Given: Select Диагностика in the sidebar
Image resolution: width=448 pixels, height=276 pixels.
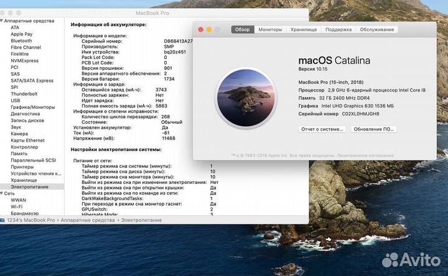Looking at the screenshot, I should (x=25, y=114).
